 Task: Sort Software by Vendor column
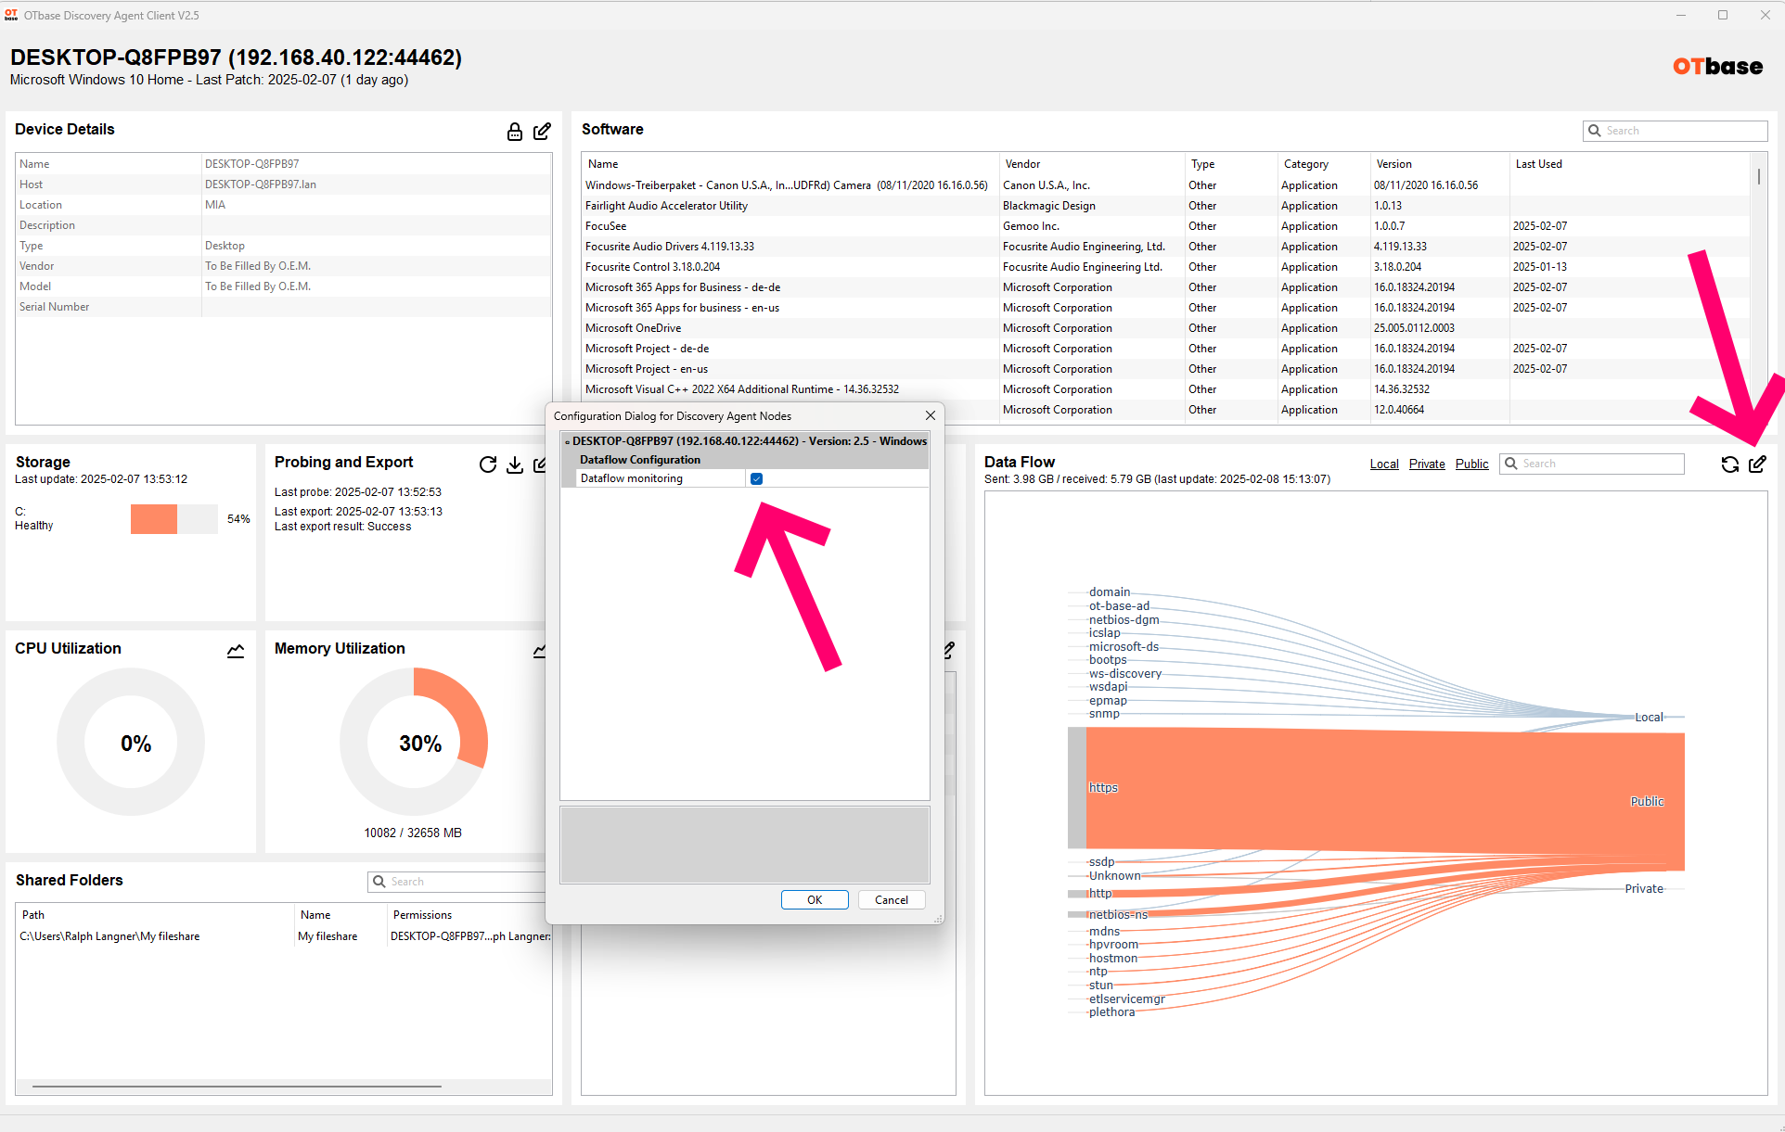(x=1092, y=164)
